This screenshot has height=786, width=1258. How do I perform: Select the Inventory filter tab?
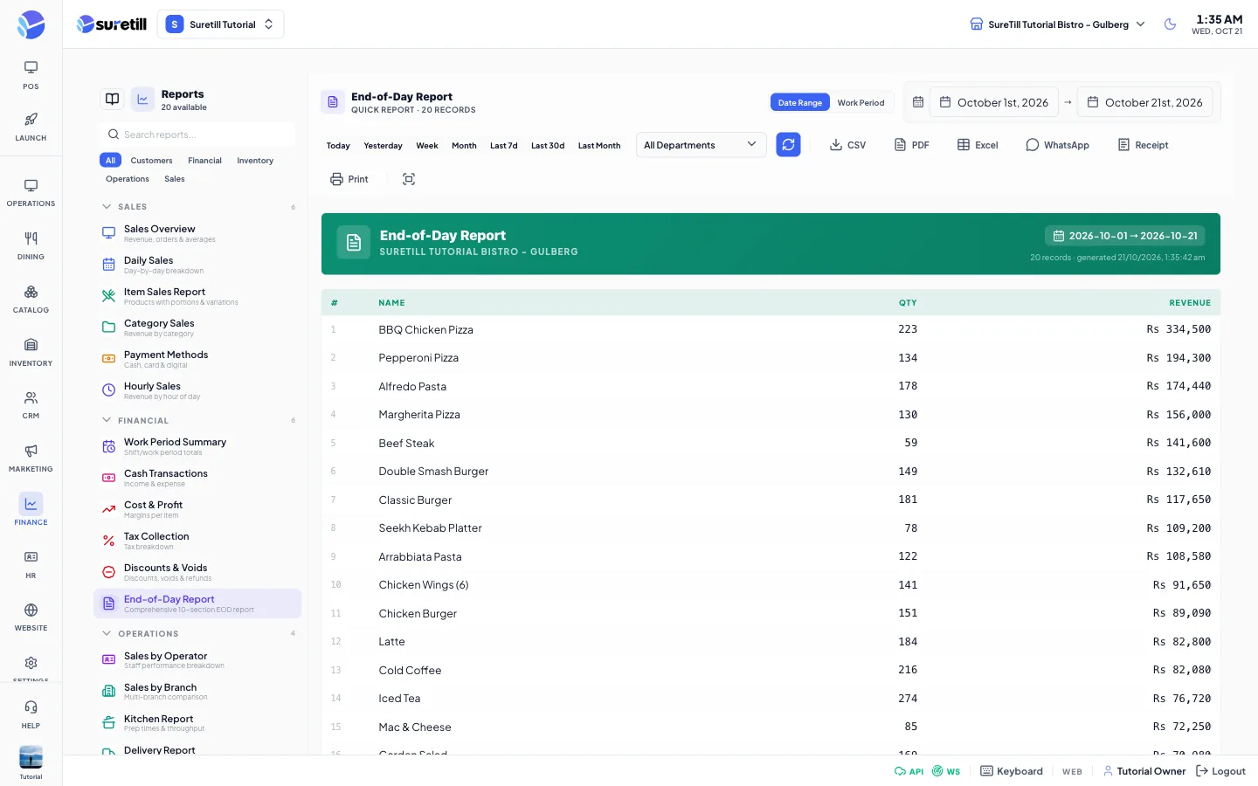point(255,161)
